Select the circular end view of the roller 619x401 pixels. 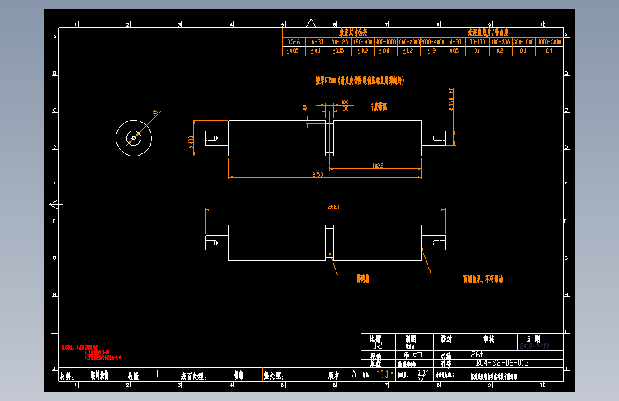click(134, 138)
